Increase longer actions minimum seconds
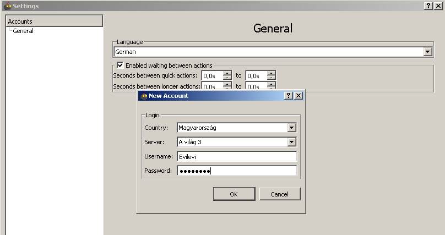The width and height of the screenshot is (445, 235). tap(227, 84)
